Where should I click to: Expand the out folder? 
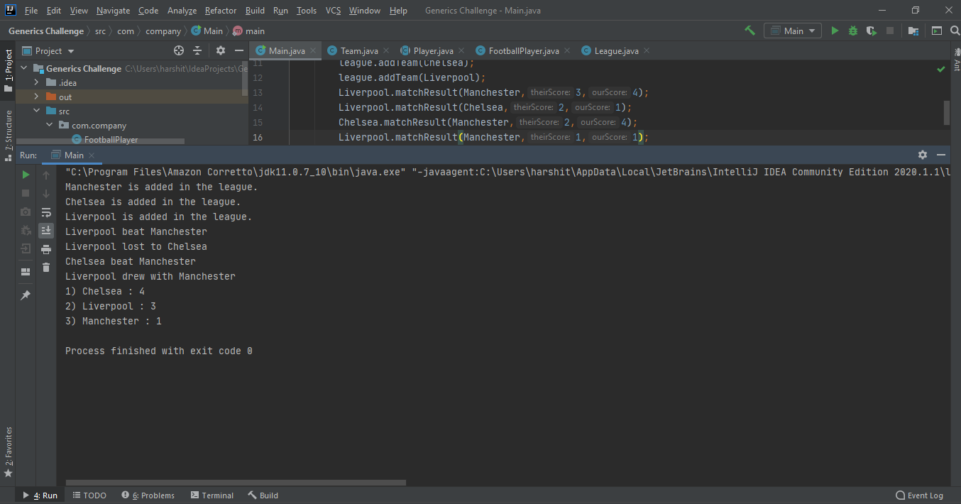point(36,97)
